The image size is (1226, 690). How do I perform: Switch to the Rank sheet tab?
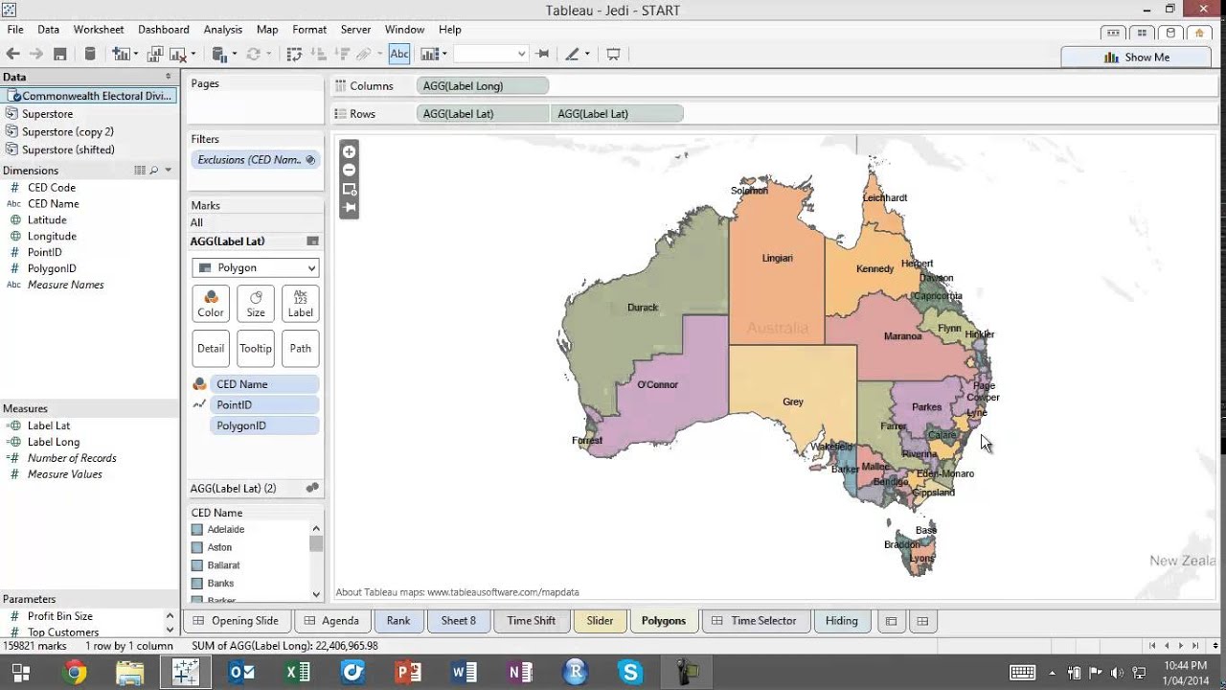(398, 621)
